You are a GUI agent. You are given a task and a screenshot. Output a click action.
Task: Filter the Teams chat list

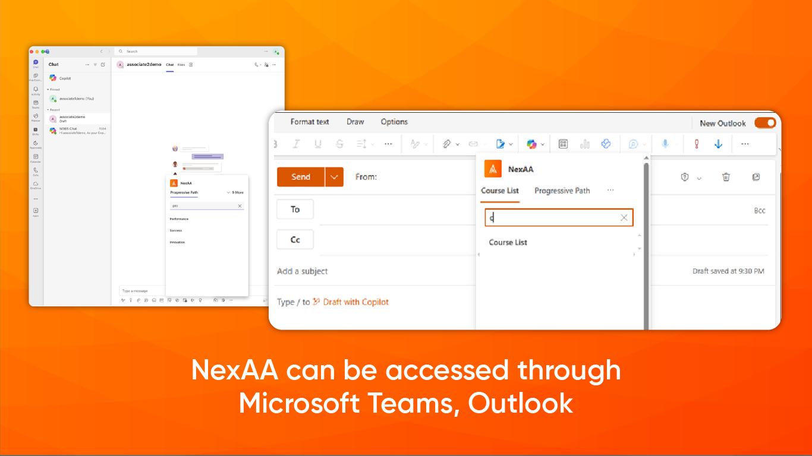click(95, 64)
